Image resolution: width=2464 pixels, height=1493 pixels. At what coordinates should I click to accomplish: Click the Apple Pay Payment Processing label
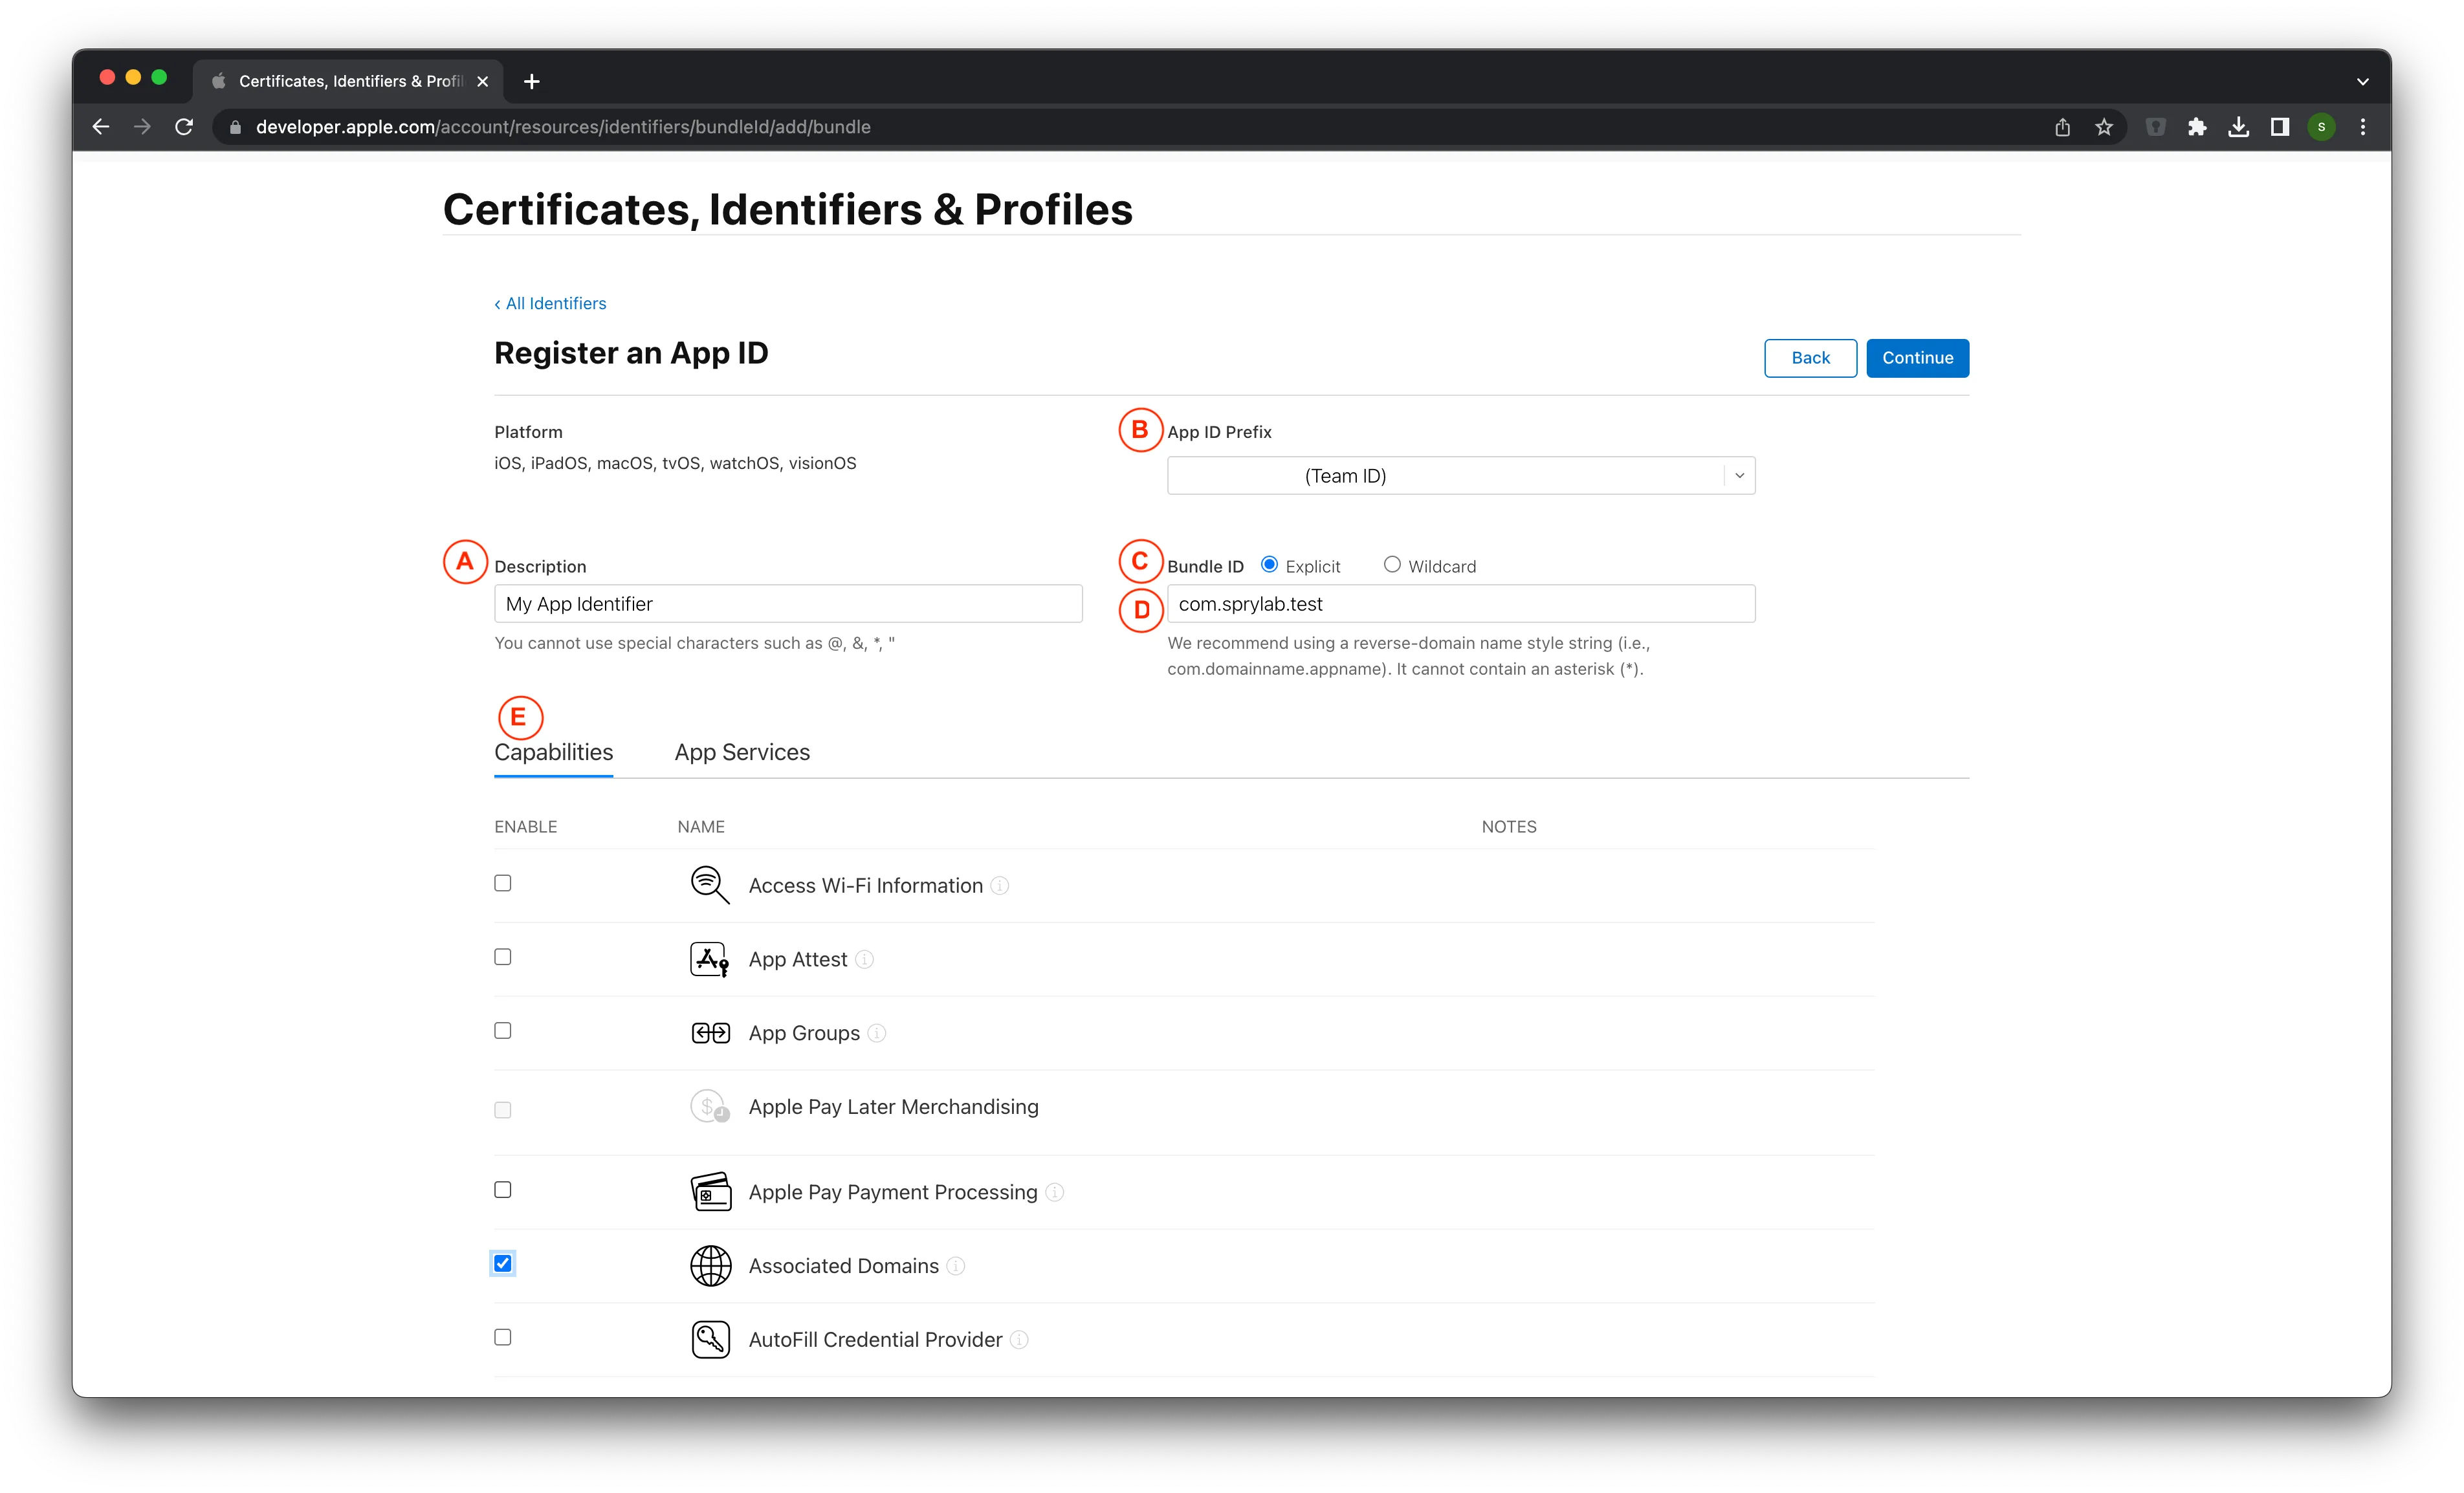click(893, 1193)
